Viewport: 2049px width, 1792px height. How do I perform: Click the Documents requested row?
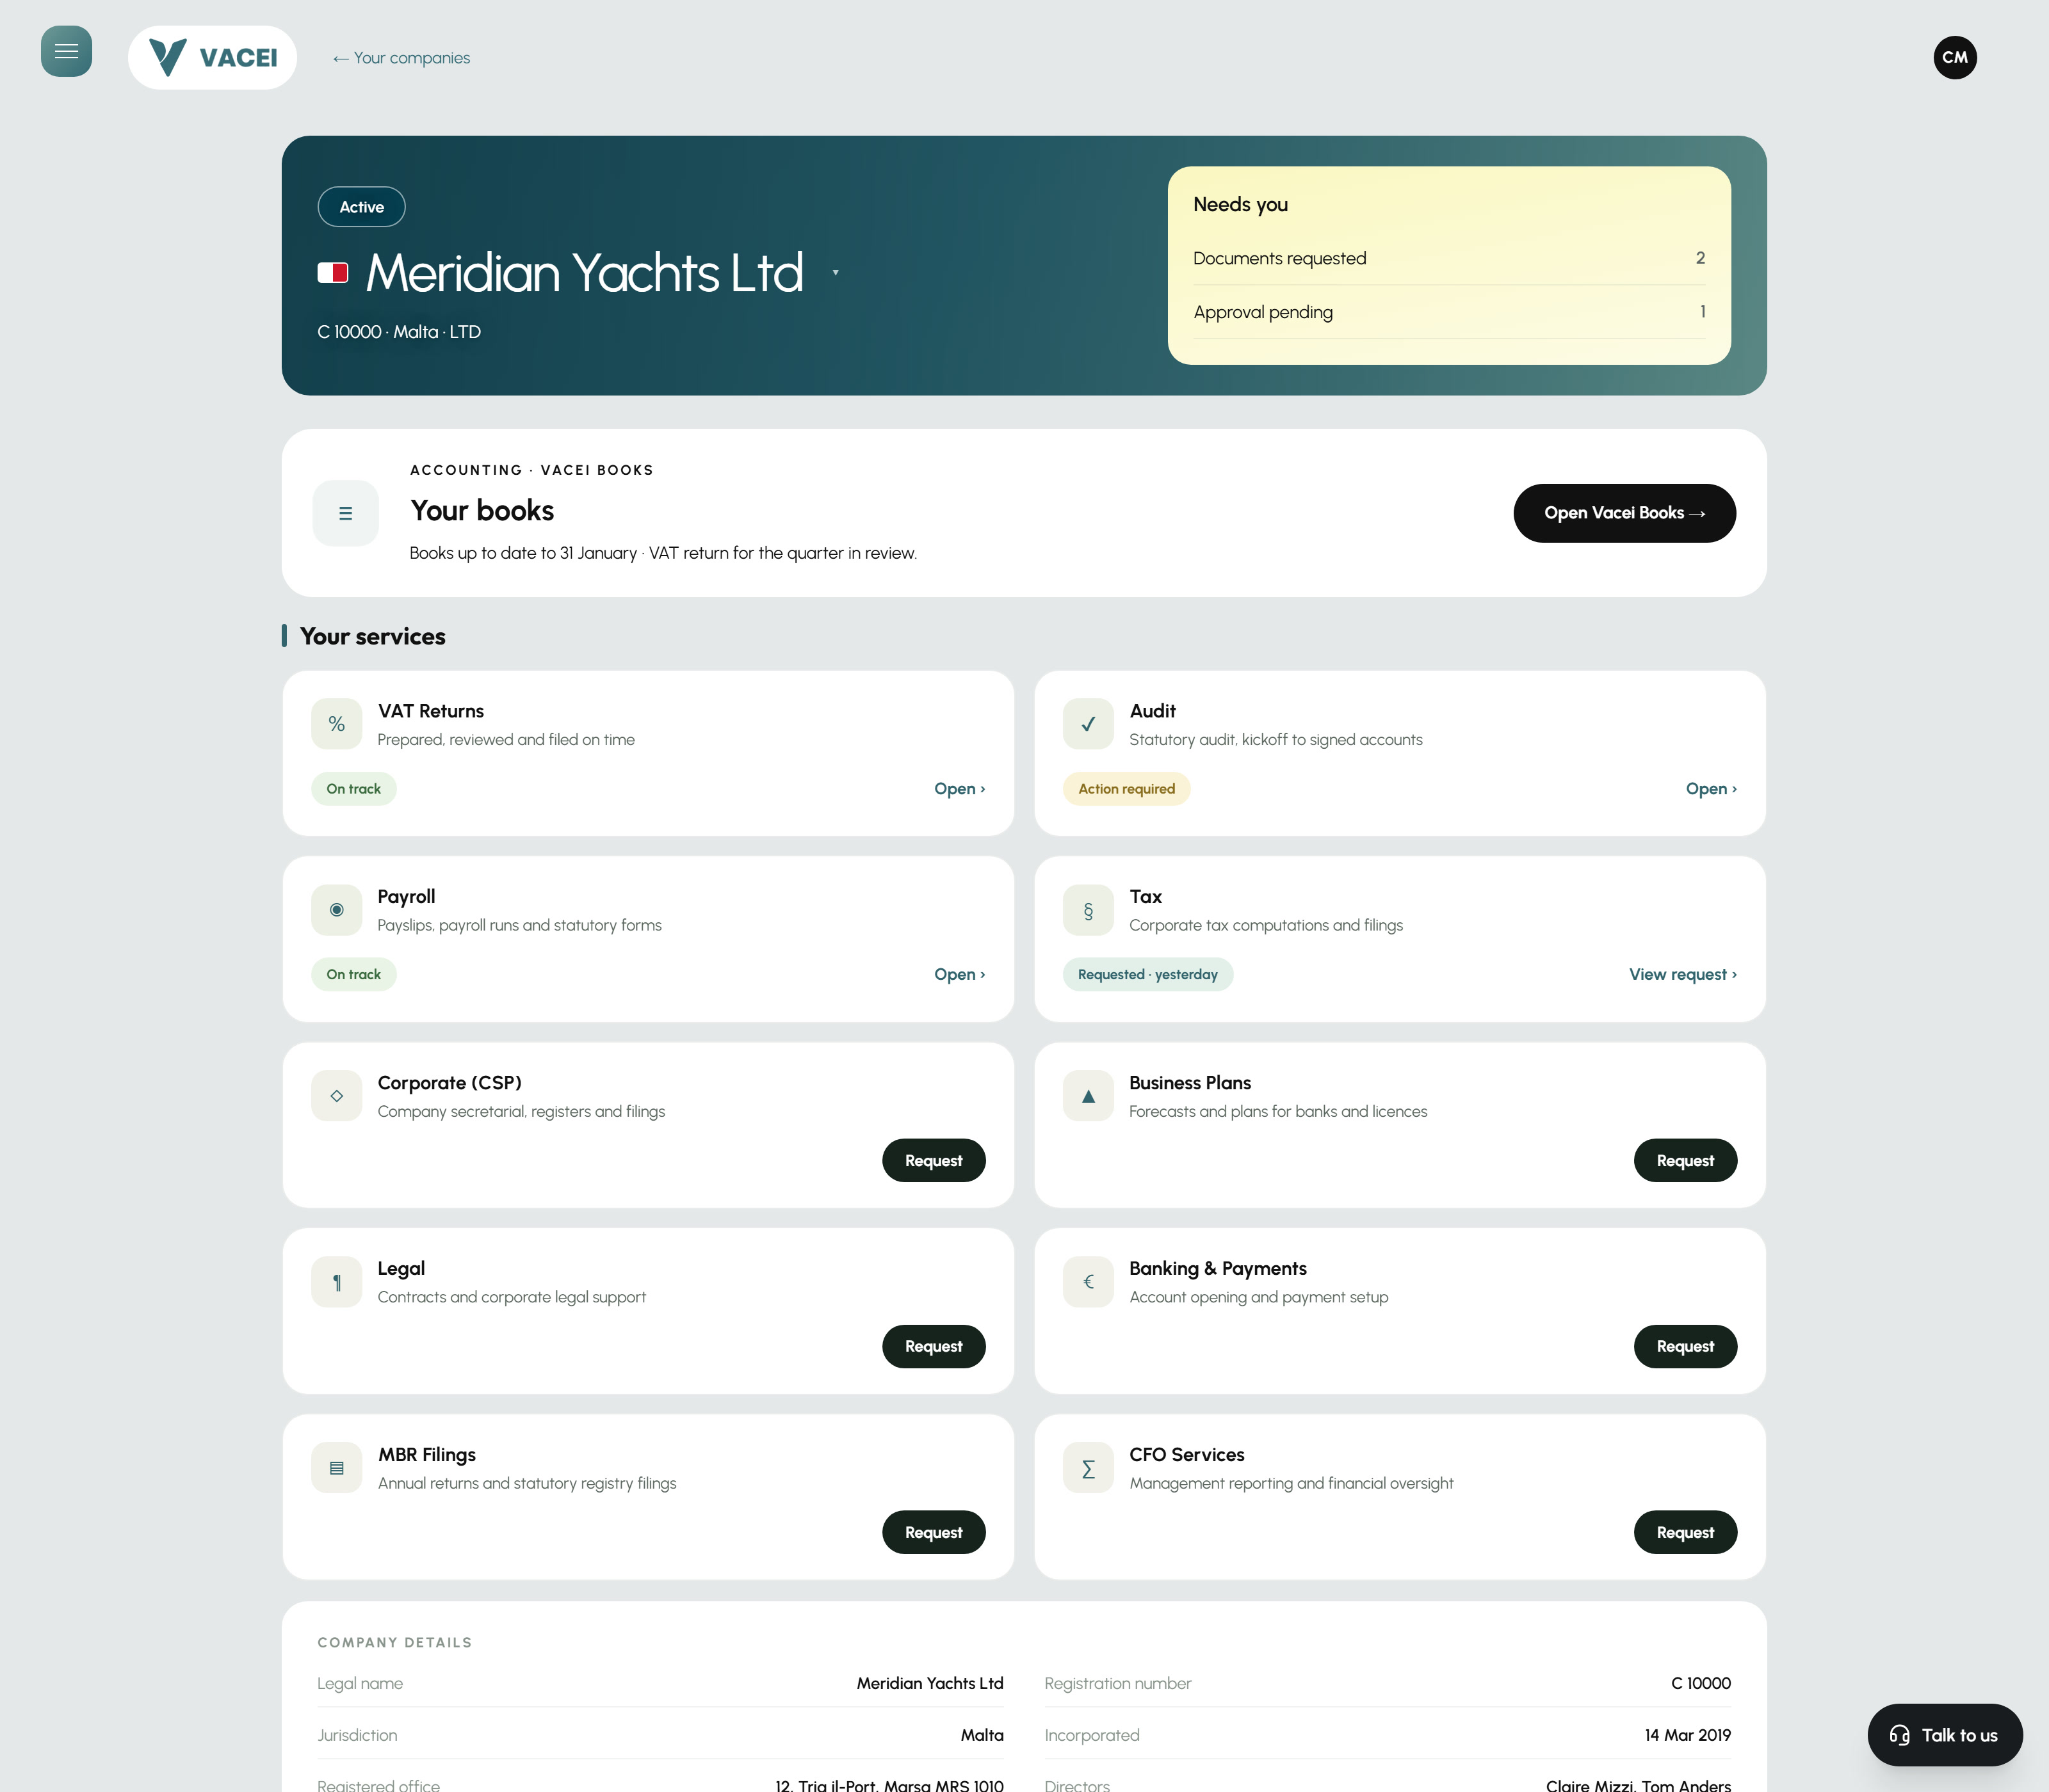pos(1448,258)
